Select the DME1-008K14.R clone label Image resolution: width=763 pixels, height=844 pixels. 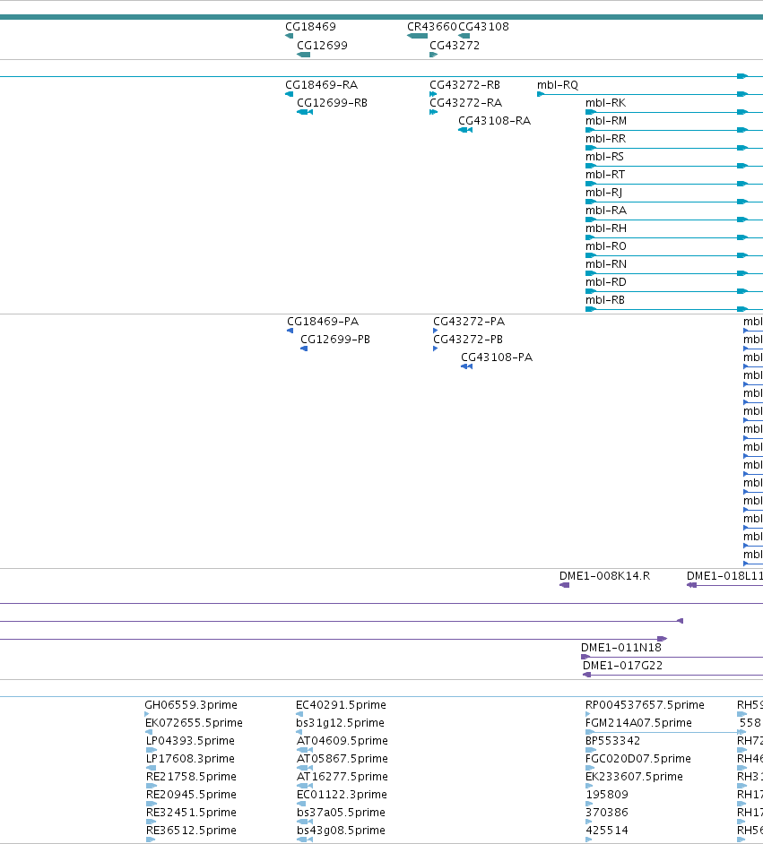604,576
